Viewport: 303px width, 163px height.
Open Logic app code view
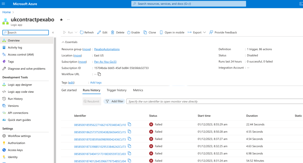coord(21,92)
